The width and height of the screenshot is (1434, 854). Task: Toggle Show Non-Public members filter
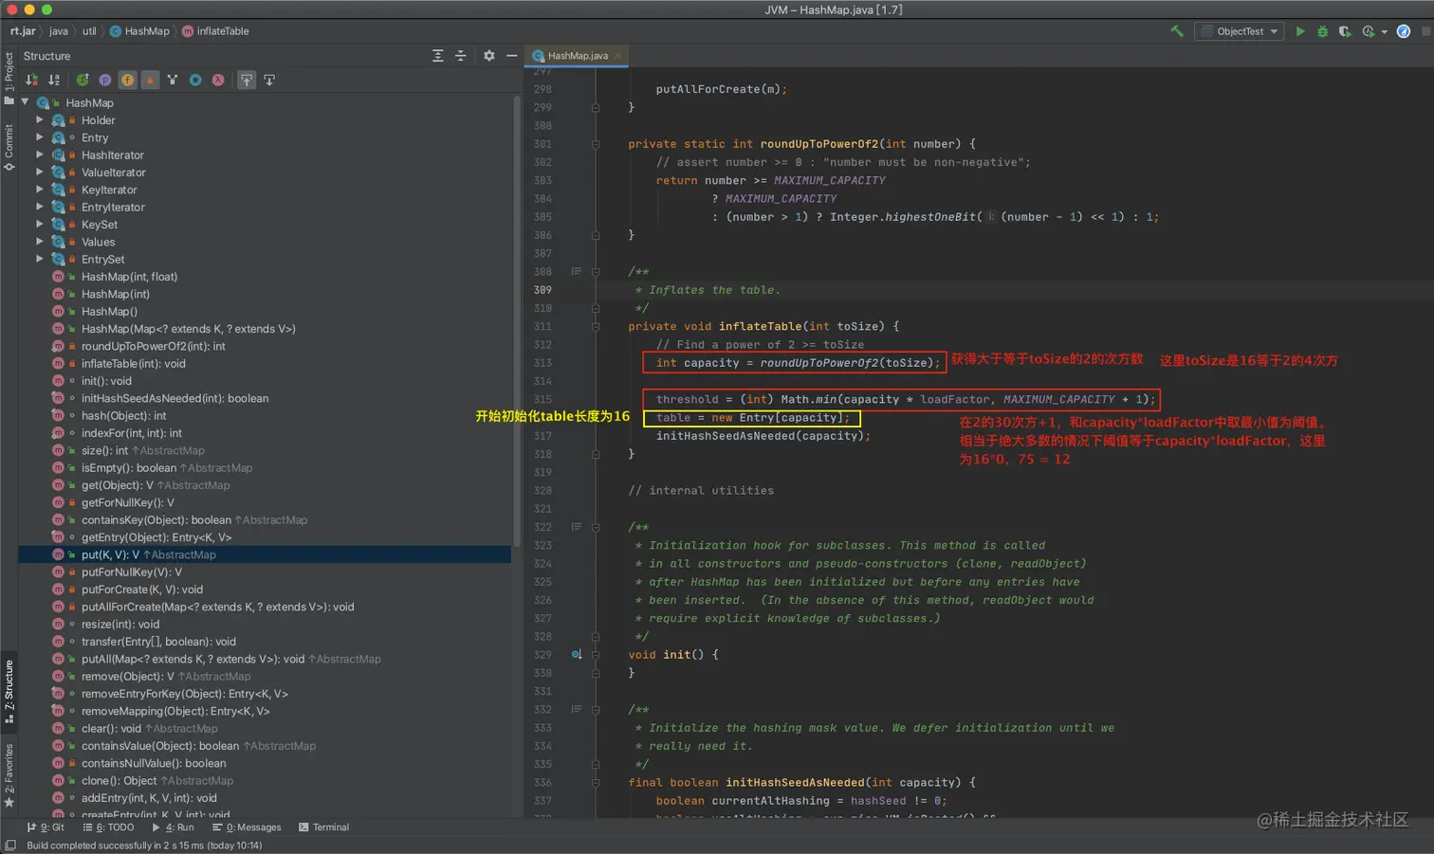150,80
